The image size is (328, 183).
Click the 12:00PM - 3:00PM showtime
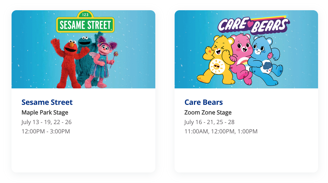46,131
